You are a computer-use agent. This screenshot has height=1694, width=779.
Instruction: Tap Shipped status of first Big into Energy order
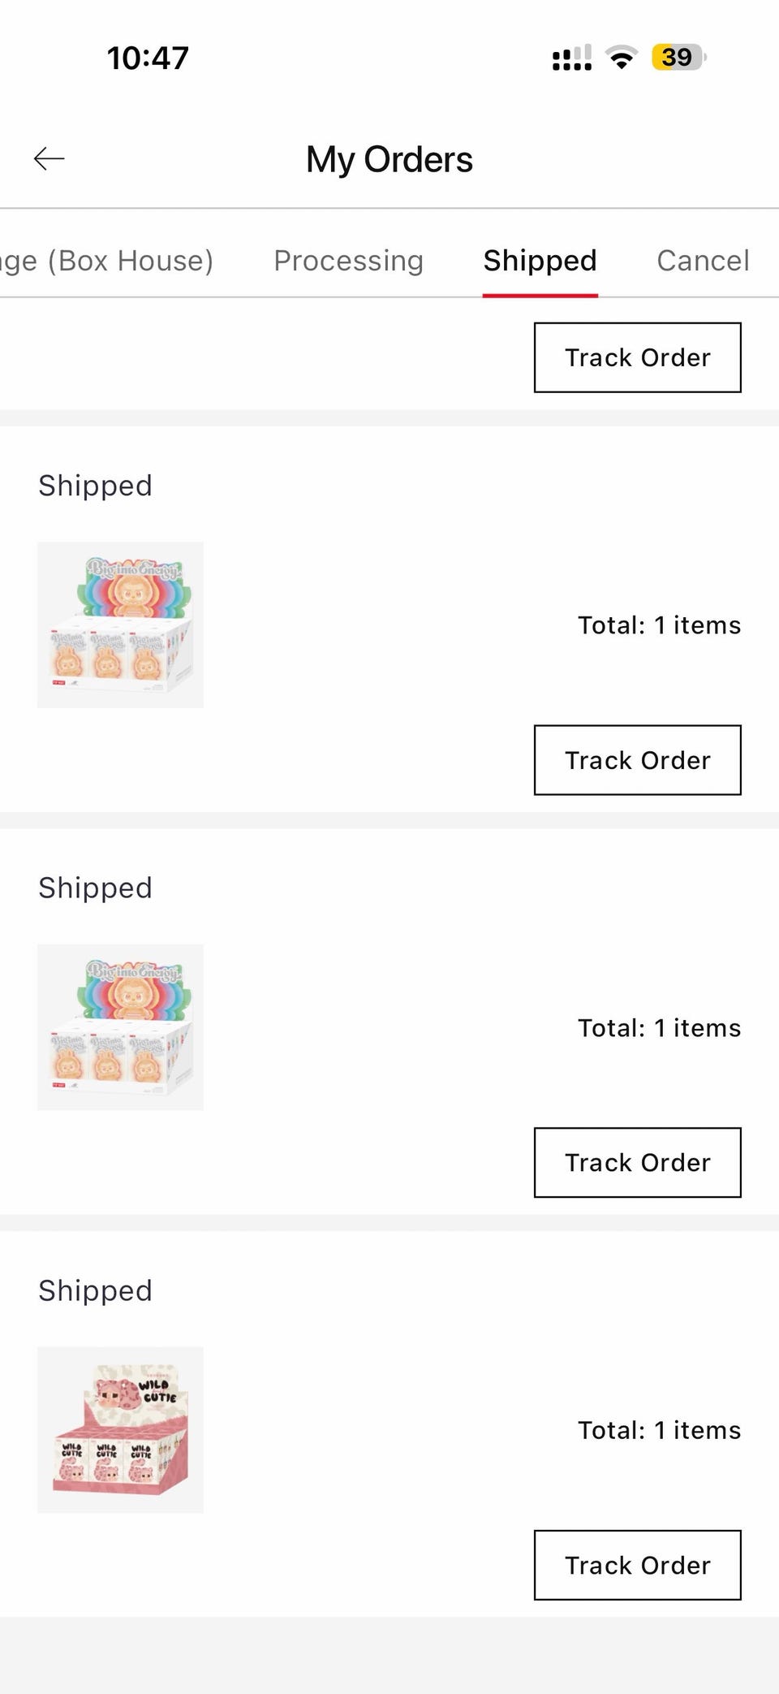tap(95, 486)
